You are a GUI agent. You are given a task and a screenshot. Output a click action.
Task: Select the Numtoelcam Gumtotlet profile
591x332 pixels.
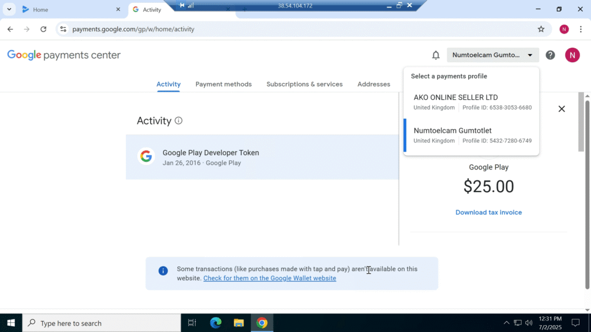point(471,135)
